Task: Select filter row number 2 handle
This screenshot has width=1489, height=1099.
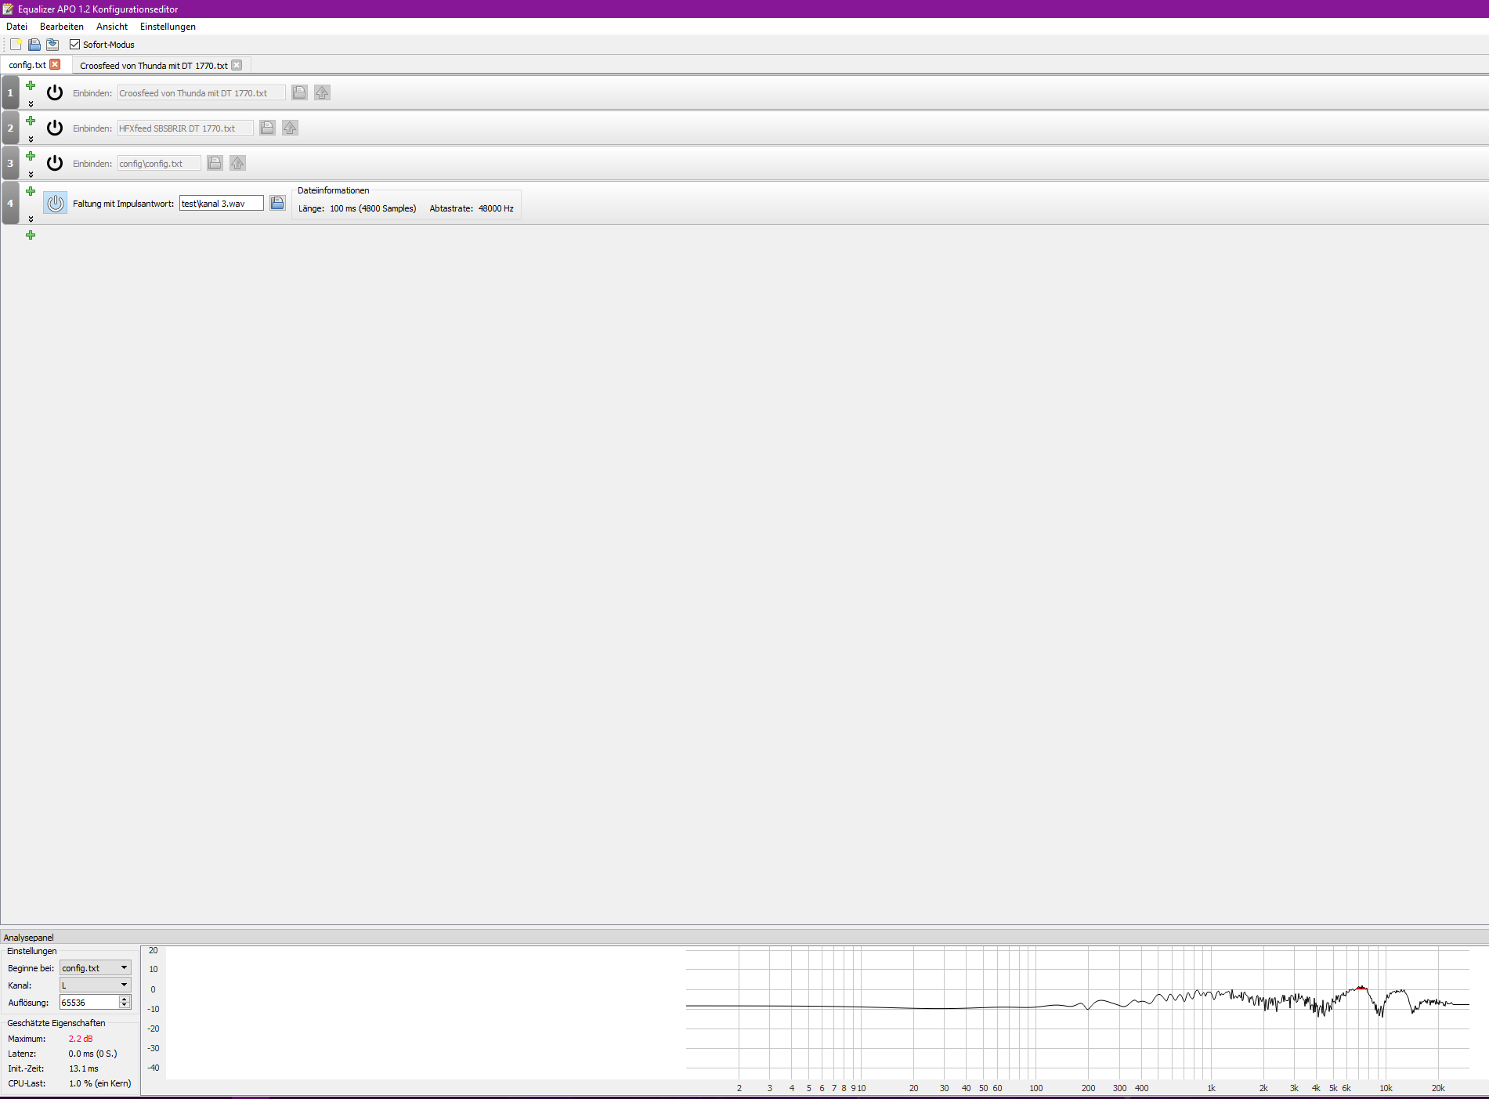Action: pos(10,128)
